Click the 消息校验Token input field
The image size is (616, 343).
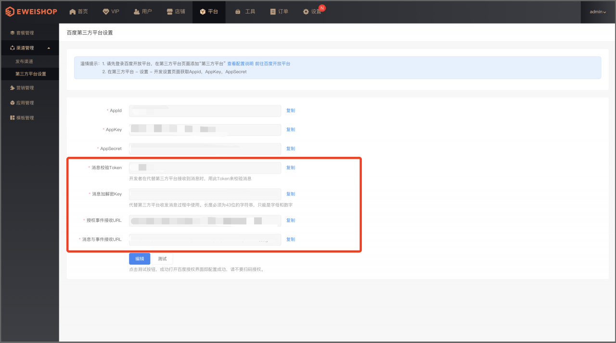pos(205,168)
